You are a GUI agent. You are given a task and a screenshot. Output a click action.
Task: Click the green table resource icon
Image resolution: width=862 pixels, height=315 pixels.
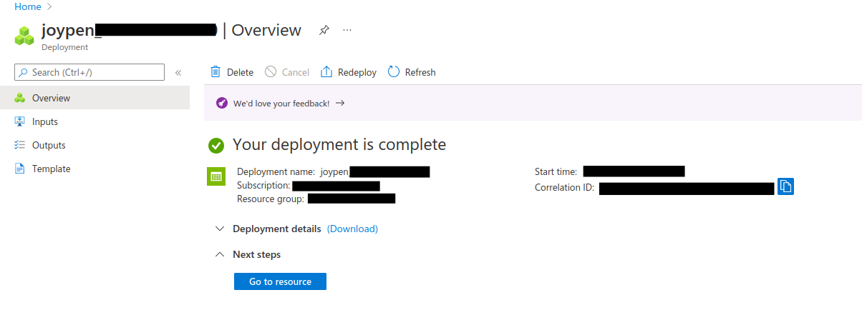216,176
